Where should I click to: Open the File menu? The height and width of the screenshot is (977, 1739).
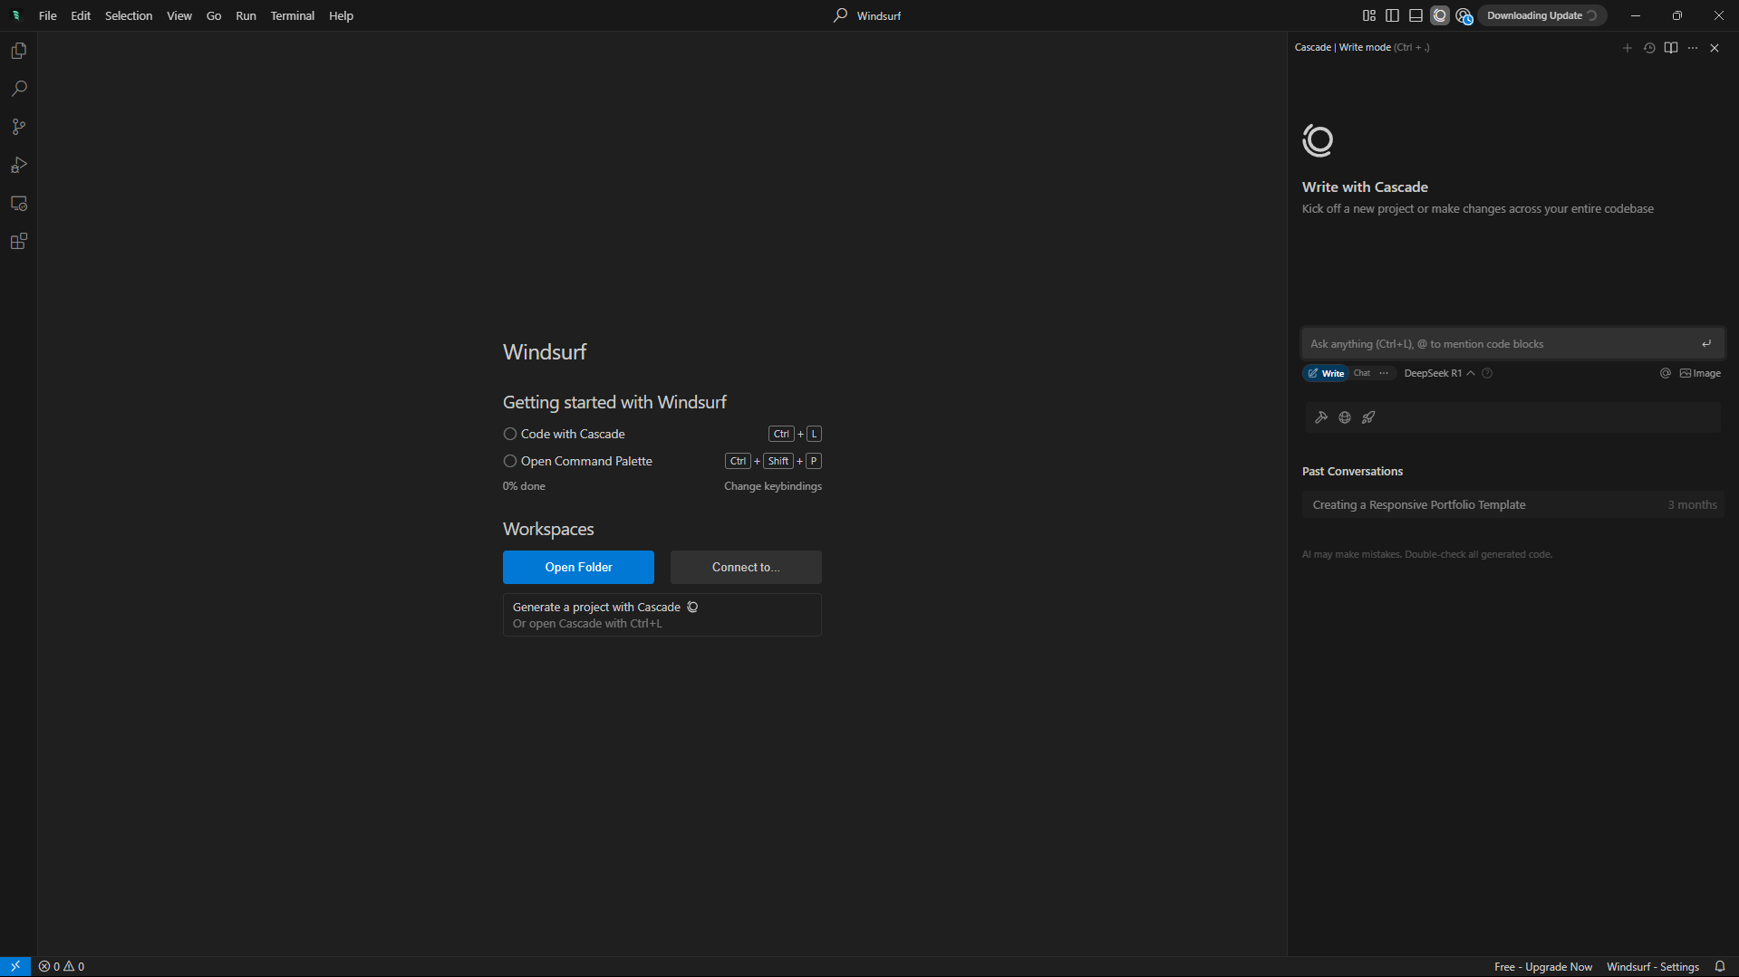point(48,15)
